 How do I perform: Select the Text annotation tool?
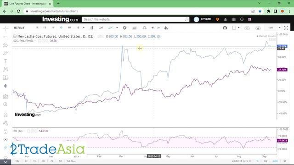click(x=6, y=61)
